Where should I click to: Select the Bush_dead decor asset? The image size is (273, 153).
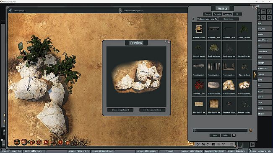[229, 49]
